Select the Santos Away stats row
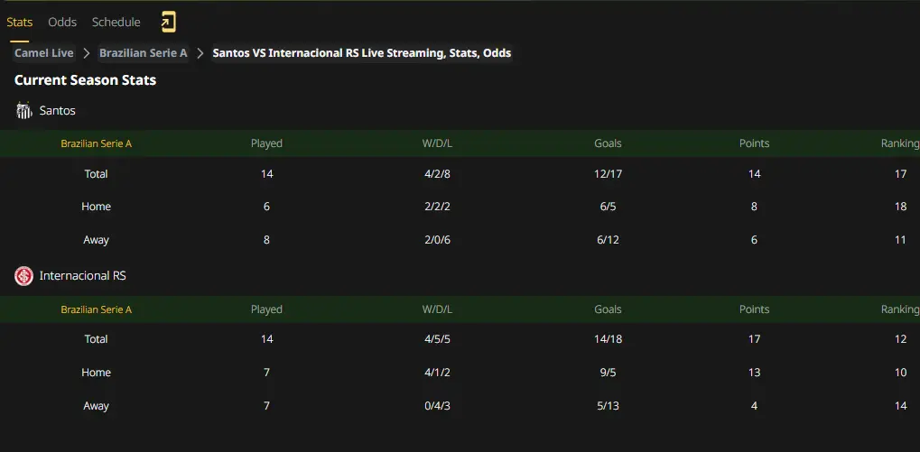The image size is (920, 452). 460,240
